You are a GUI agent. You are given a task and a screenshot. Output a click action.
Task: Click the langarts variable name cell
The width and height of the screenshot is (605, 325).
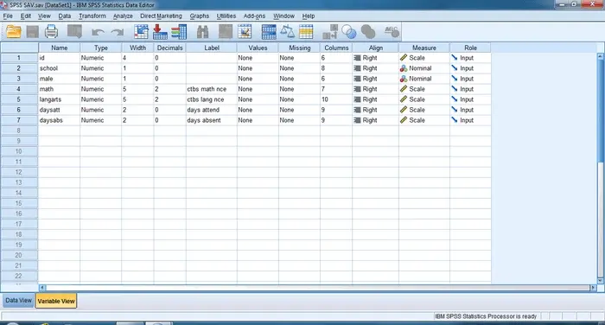point(59,99)
